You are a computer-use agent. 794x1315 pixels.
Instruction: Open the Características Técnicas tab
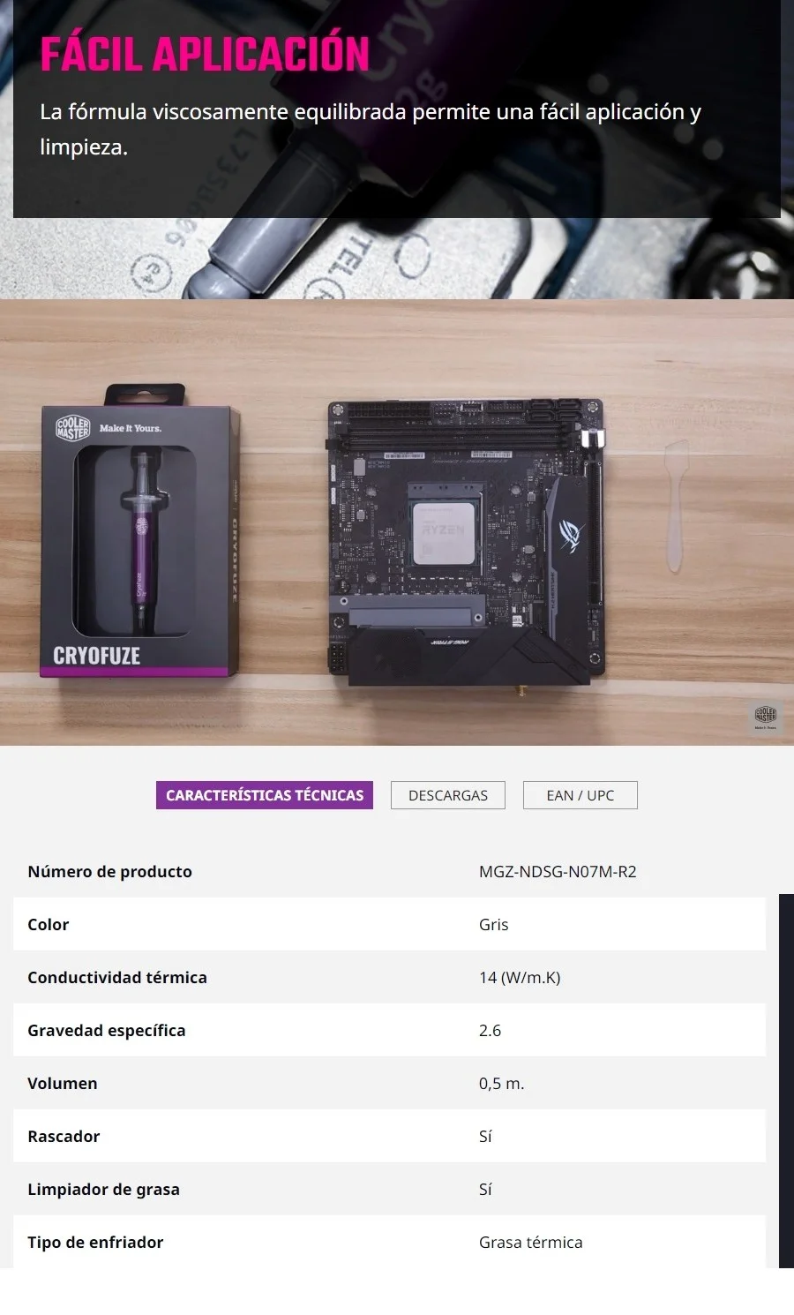pyautogui.click(x=265, y=795)
